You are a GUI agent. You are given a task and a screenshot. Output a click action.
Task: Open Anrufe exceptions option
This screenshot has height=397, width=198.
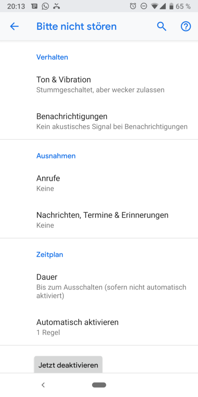(99, 183)
